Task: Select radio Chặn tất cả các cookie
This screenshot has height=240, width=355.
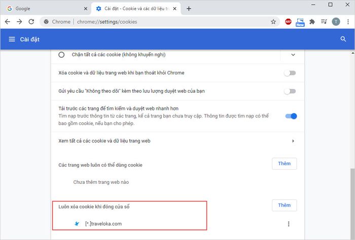Action: 61,55
